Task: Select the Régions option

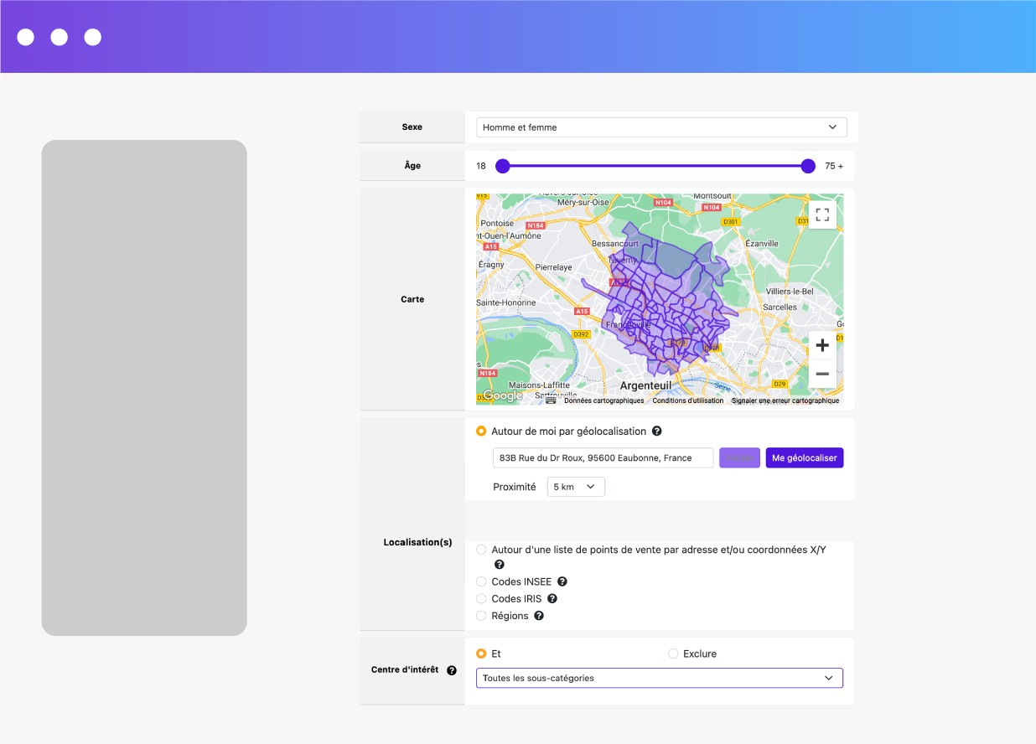Action: (x=481, y=616)
